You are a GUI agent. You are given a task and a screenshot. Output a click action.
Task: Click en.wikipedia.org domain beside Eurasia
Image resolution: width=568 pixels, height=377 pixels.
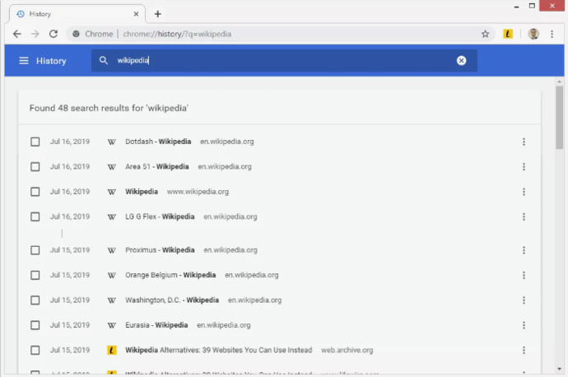(x=224, y=325)
